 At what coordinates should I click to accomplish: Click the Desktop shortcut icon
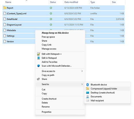[88, 93]
